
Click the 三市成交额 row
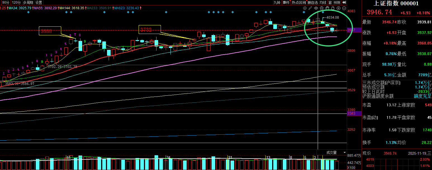(x=397, y=83)
